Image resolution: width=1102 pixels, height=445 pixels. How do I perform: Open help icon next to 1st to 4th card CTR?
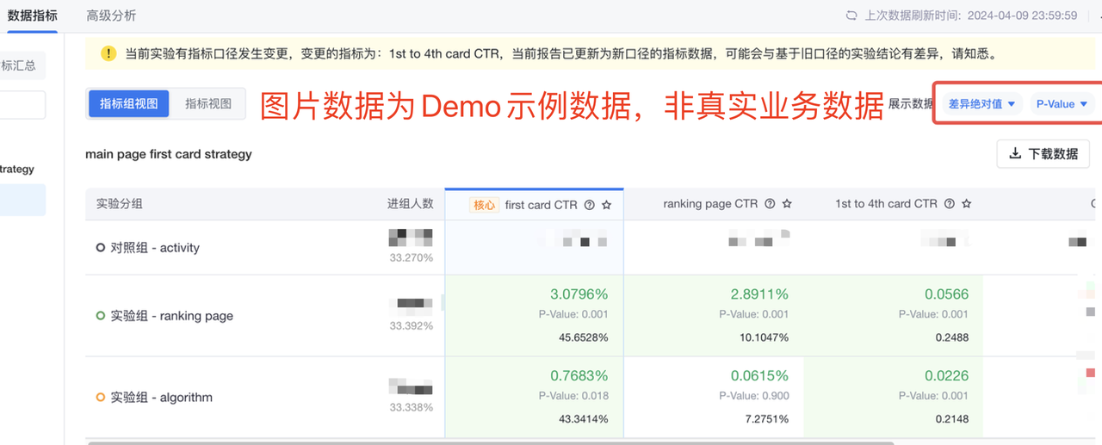pyautogui.click(x=950, y=204)
